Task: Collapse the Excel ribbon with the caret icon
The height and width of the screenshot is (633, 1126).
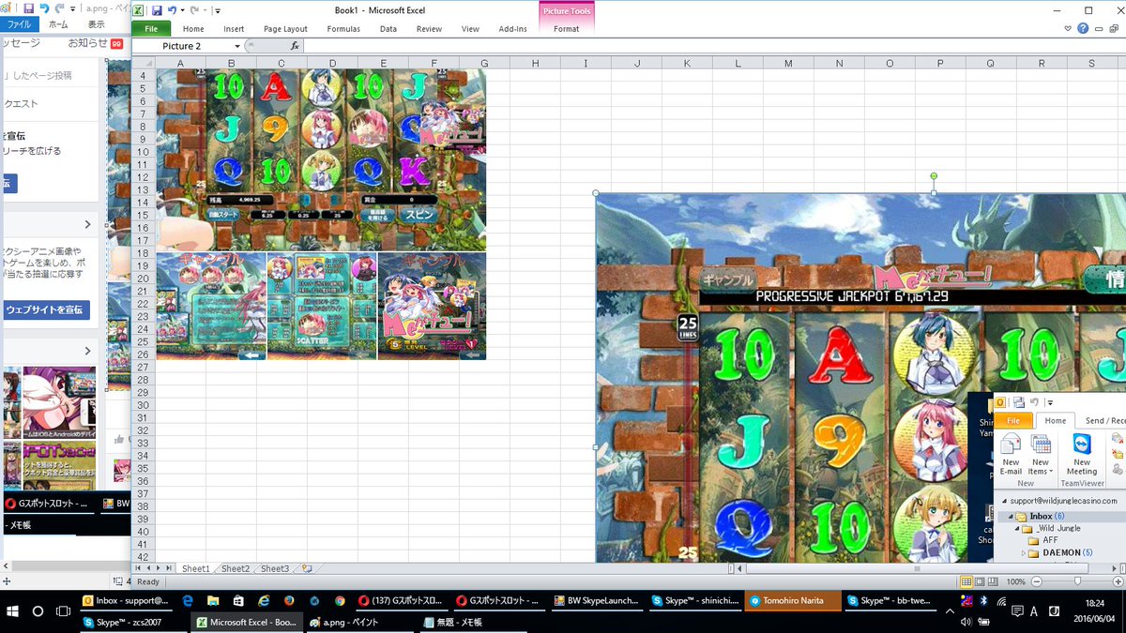Action: 1069,29
